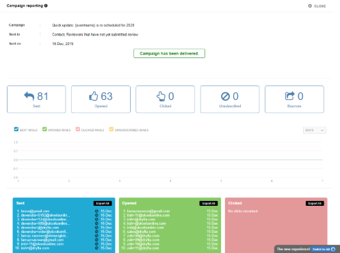Click the info icon beside Campaign reporting
This screenshot has height=253, width=340.
46,5
